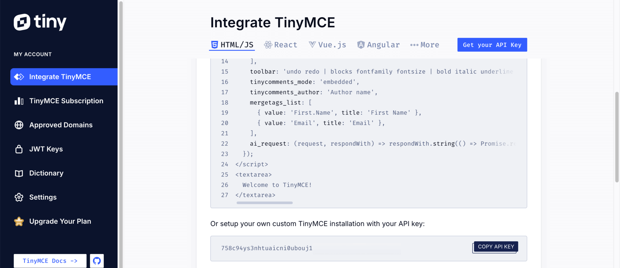Click code line 'tinycomments_mode: 'embedded''

coord(305,82)
